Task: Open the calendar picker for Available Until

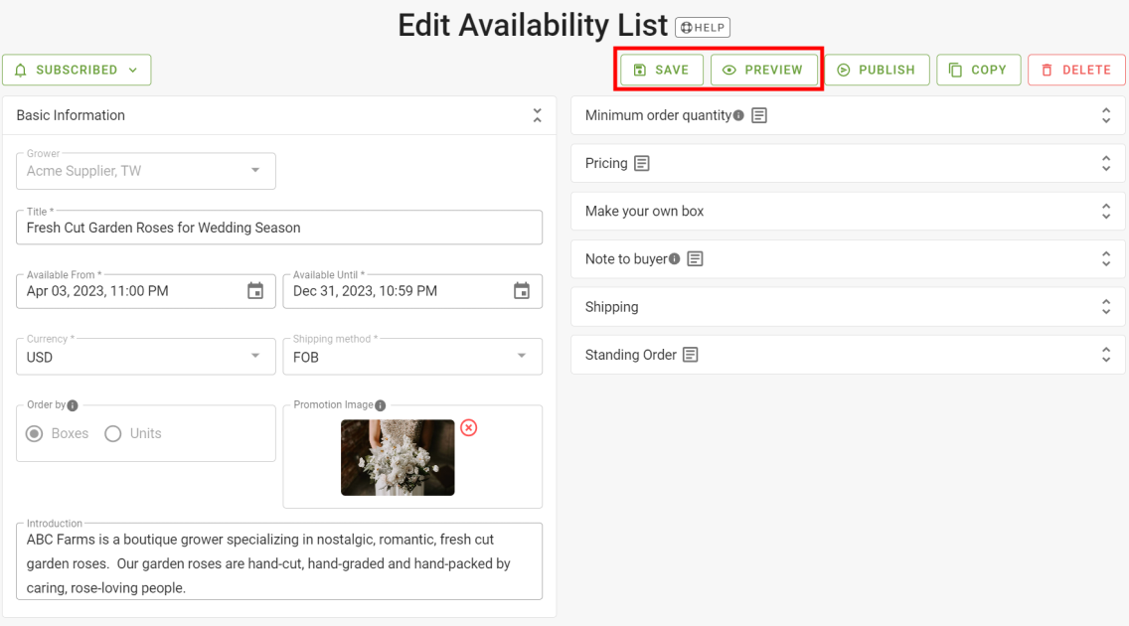Action: coord(522,291)
